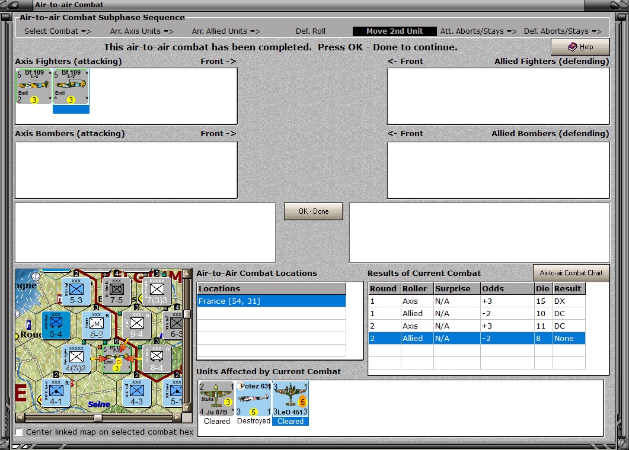Click the Surprise column header
The width and height of the screenshot is (629, 450).
(457, 288)
